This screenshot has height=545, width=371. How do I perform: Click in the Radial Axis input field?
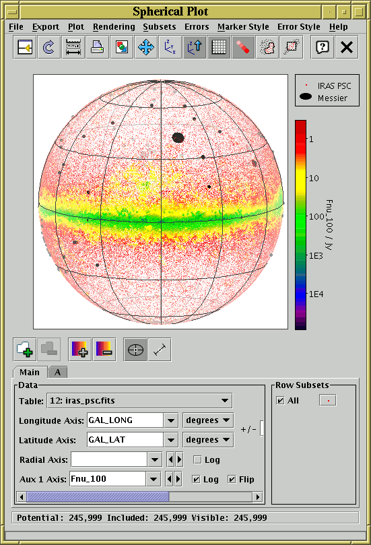coord(109,460)
